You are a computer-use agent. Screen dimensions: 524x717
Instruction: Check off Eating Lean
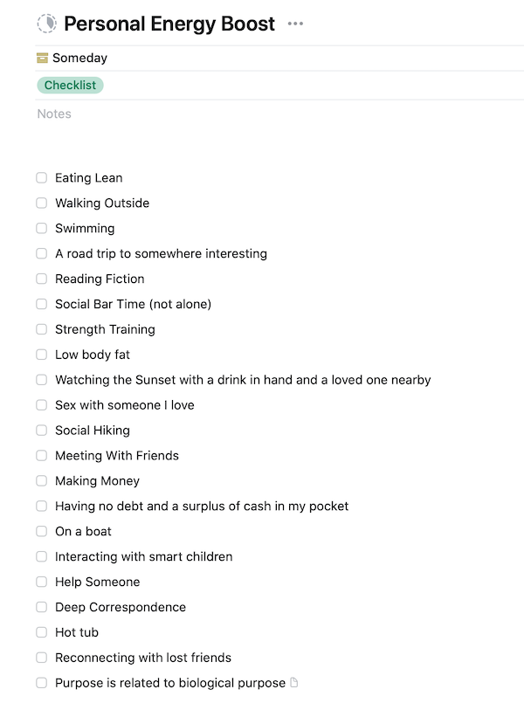(42, 178)
